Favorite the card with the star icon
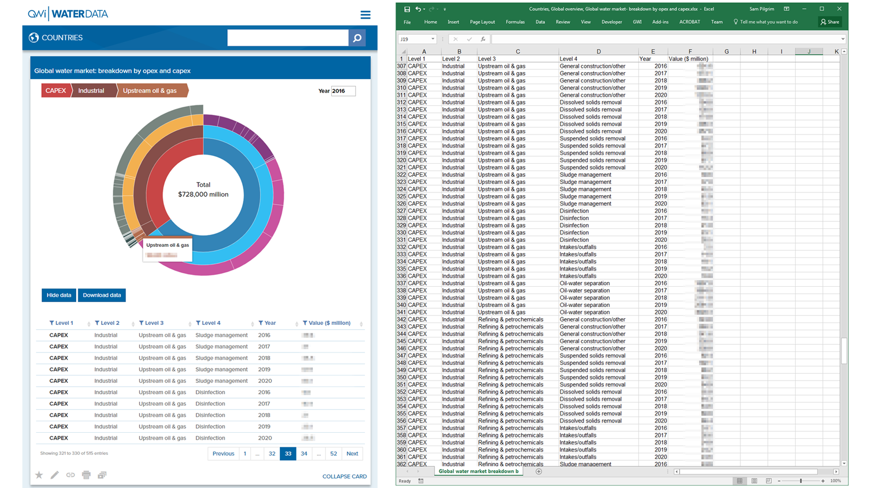The image size is (869, 488). tap(39, 475)
